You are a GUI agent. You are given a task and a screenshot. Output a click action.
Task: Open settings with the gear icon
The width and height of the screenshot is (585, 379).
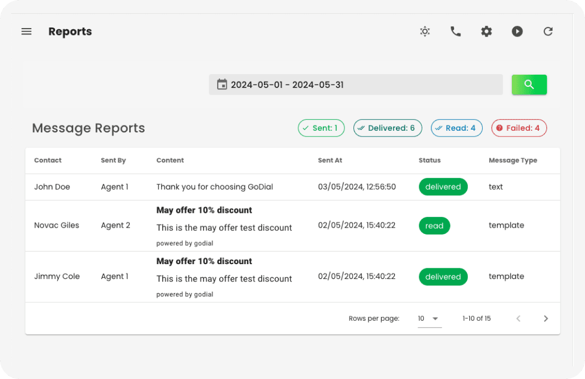pyautogui.click(x=486, y=31)
